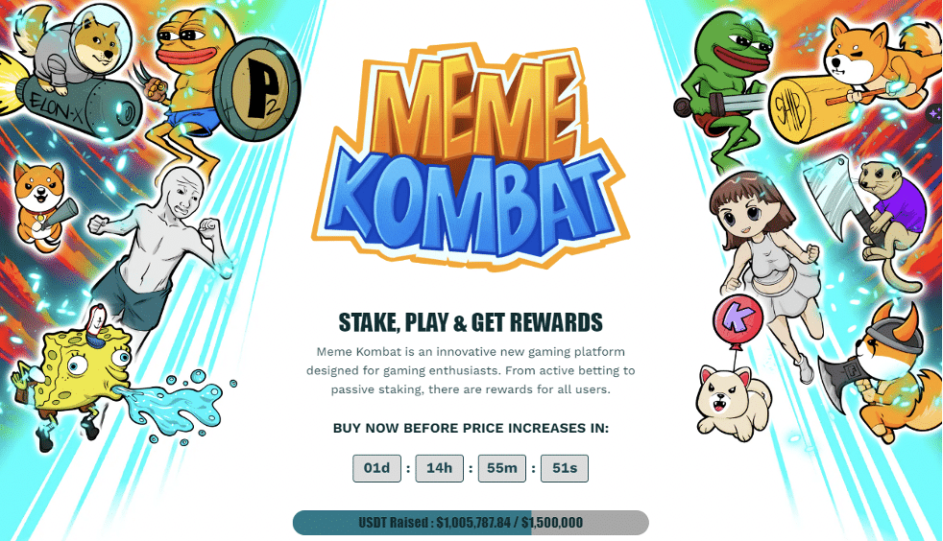This screenshot has width=943, height=541.
Task: Click the marmot holding a cleaver
Action: click(866, 223)
